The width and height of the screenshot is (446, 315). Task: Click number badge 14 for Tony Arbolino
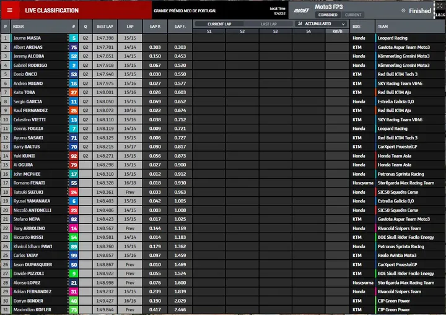click(x=74, y=228)
